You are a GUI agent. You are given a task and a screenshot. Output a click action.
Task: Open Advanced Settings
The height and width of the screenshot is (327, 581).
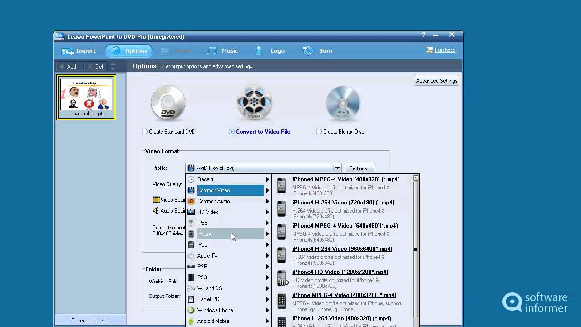tap(437, 81)
